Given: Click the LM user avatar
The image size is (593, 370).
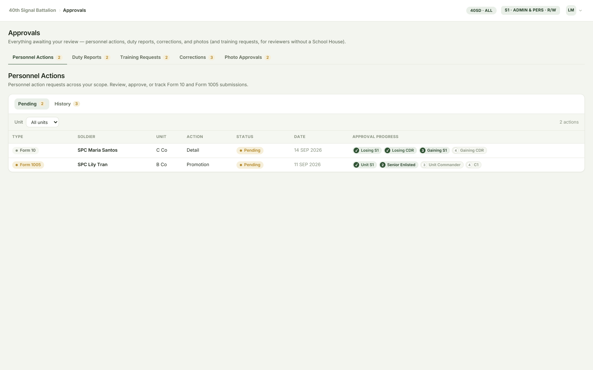Looking at the screenshot, I should [571, 10].
